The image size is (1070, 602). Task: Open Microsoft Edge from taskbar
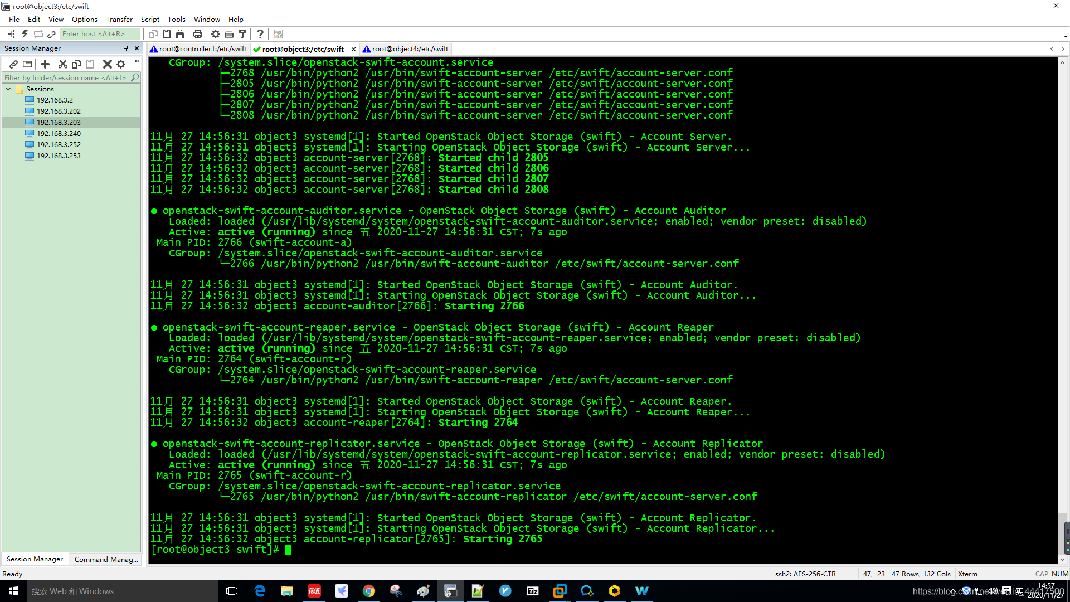[x=260, y=591]
